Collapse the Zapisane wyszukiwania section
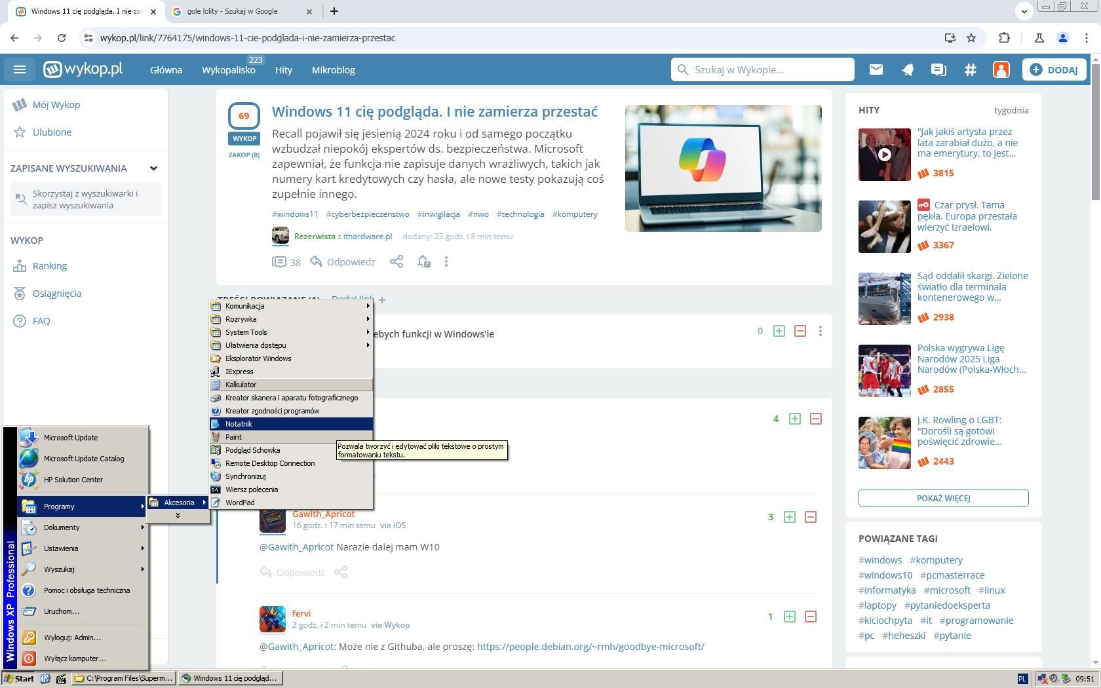The image size is (1101, 688). [153, 168]
